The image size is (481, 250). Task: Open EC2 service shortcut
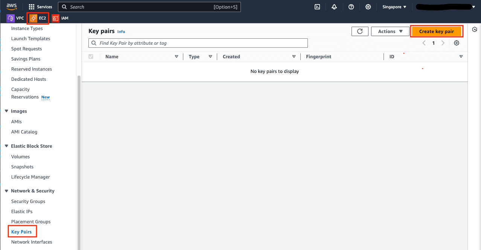pyautogui.click(x=38, y=18)
